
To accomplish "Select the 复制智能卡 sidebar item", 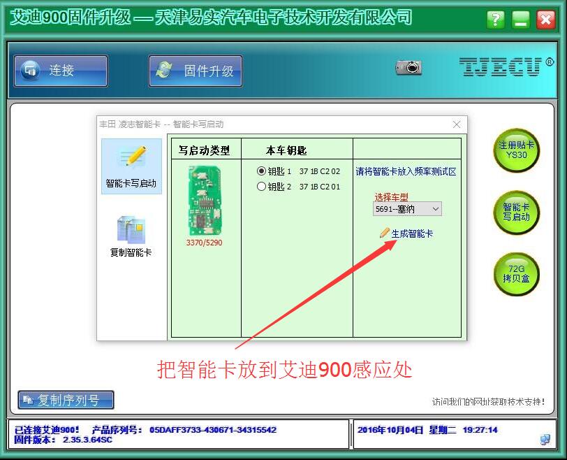I will (x=131, y=236).
